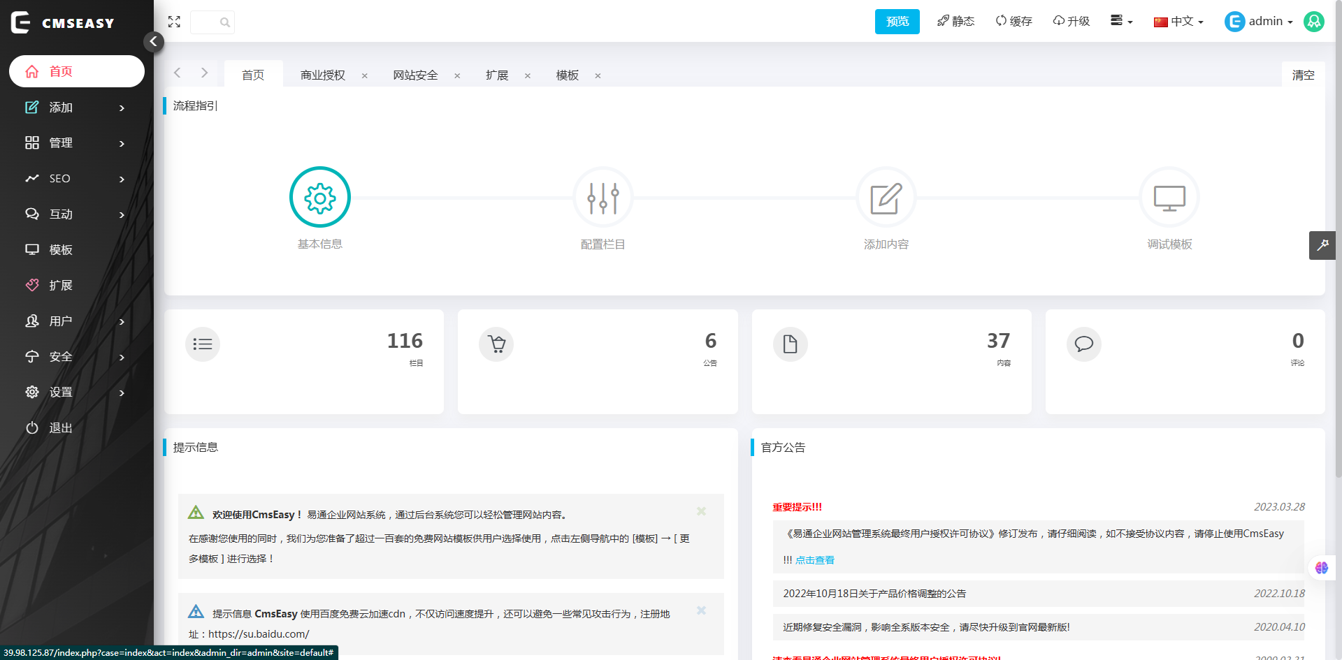Click the 基本信息 gear step icon

tap(319, 198)
